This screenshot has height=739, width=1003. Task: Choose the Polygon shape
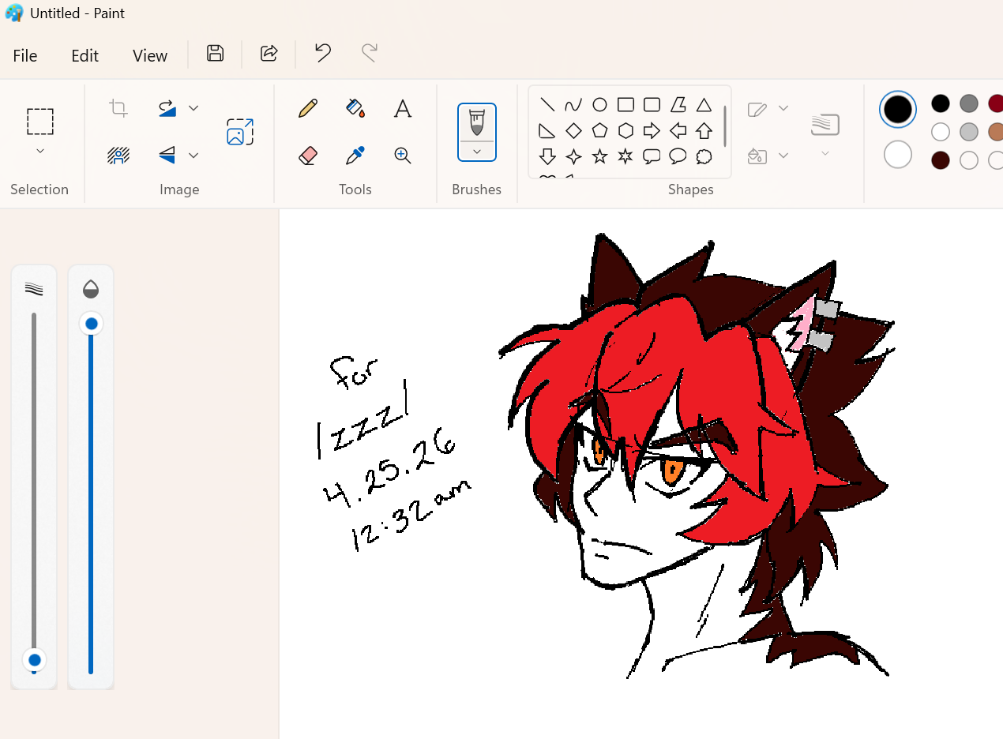(x=678, y=105)
